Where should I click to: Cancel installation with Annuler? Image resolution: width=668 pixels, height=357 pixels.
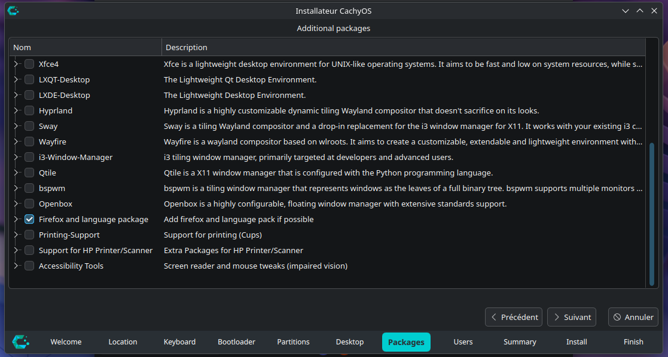click(x=633, y=317)
